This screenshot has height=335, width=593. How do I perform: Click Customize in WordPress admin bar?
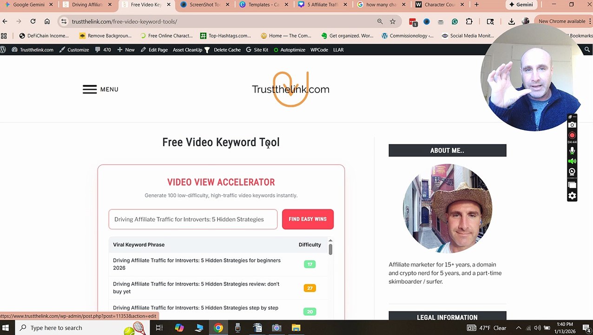coord(74,50)
